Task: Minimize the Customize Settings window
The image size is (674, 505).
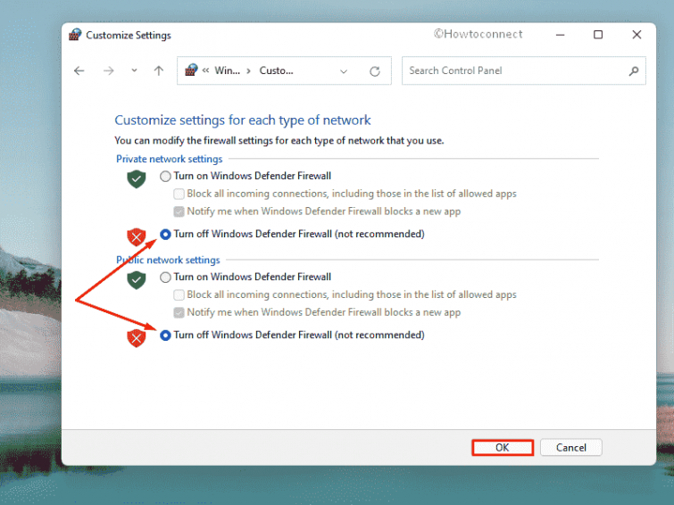Action: pos(560,35)
